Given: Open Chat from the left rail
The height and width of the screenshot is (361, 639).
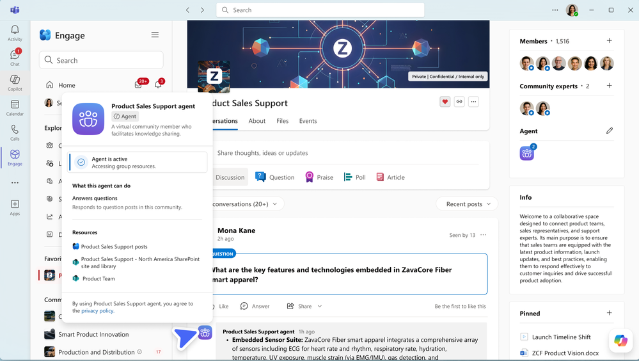Looking at the screenshot, I should coord(15,58).
